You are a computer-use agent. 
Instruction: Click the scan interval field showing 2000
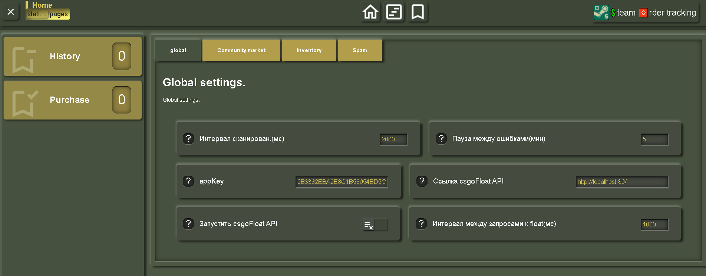393,139
